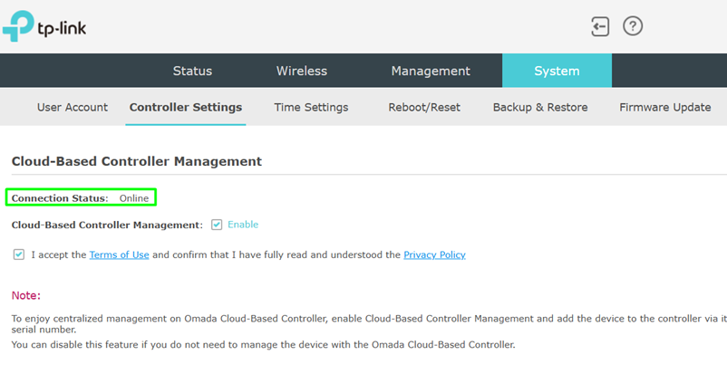
Task: Click the tp-link logo
Action: [44, 26]
